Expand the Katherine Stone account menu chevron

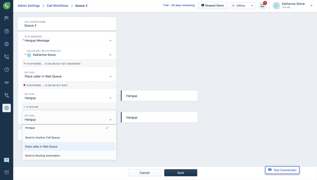pos(312,5)
